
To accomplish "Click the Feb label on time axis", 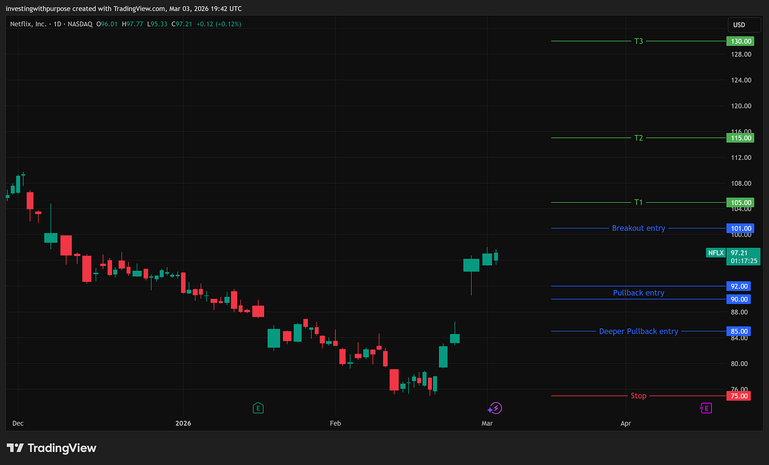I will click(335, 423).
